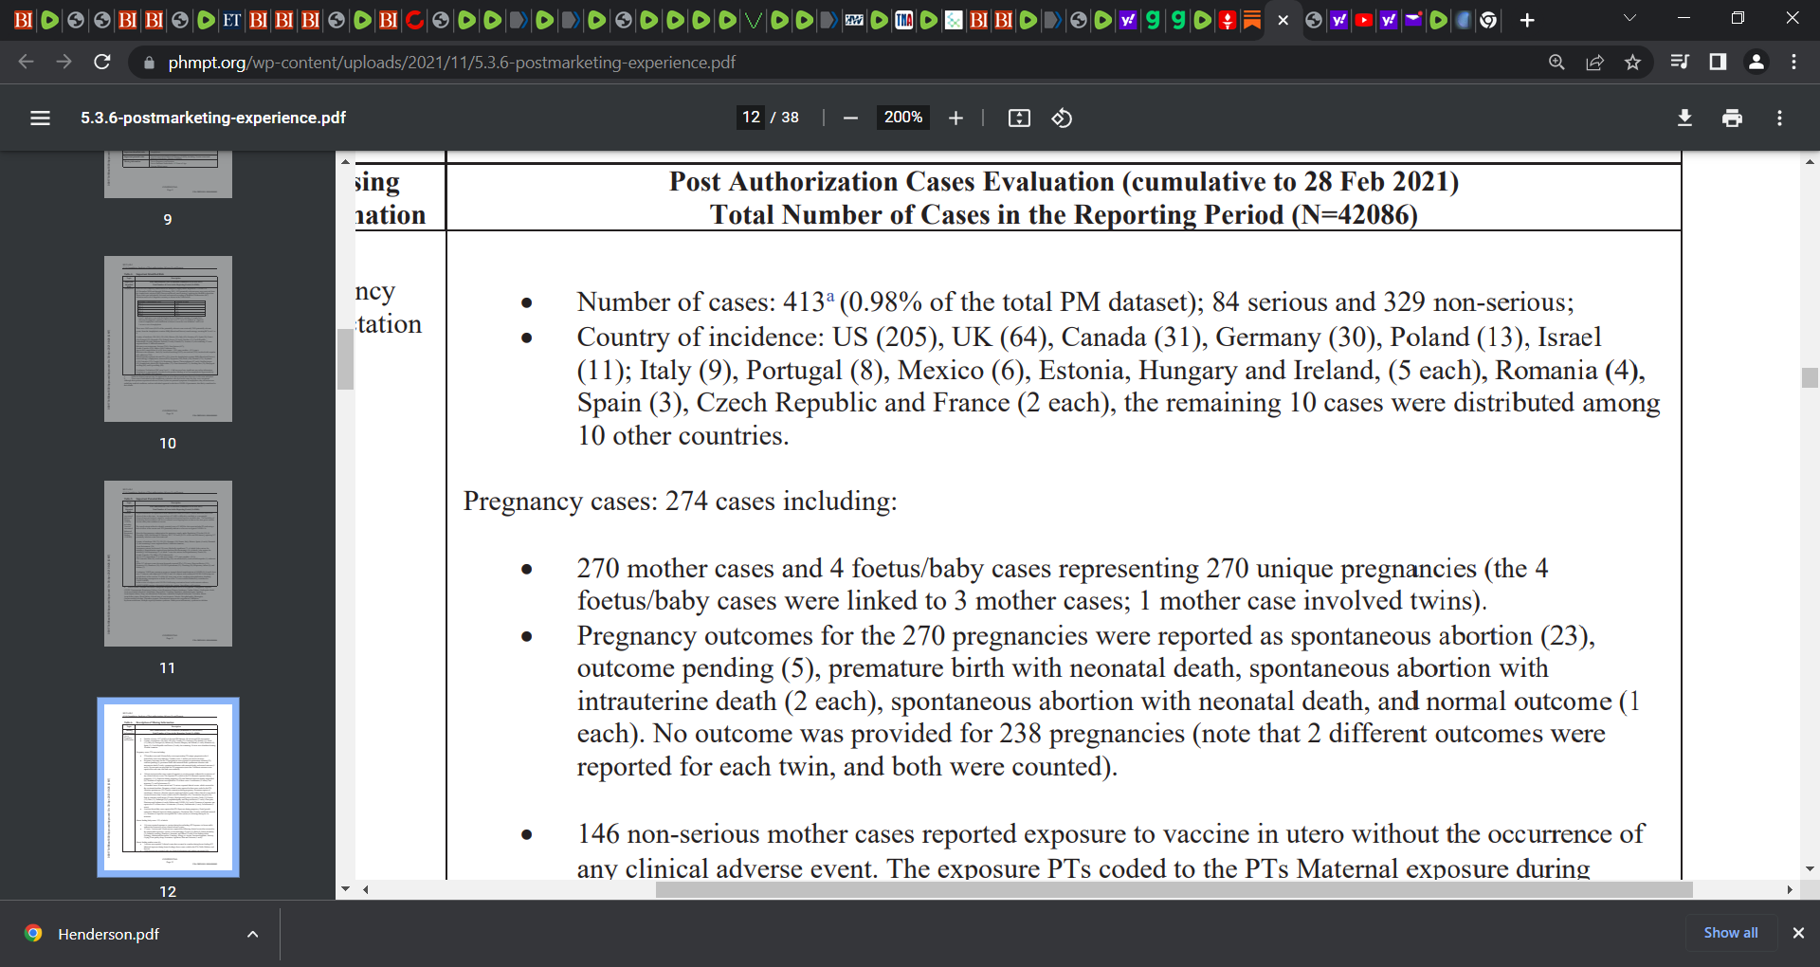Close the downloads bar
This screenshot has height=967, width=1820.
(x=1798, y=933)
